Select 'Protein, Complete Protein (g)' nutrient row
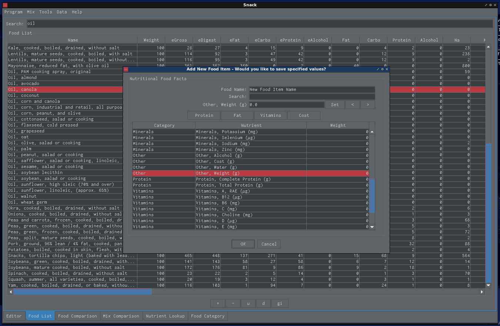Image resolution: width=500 pixels, height=326 pixels. pos(251,179)
